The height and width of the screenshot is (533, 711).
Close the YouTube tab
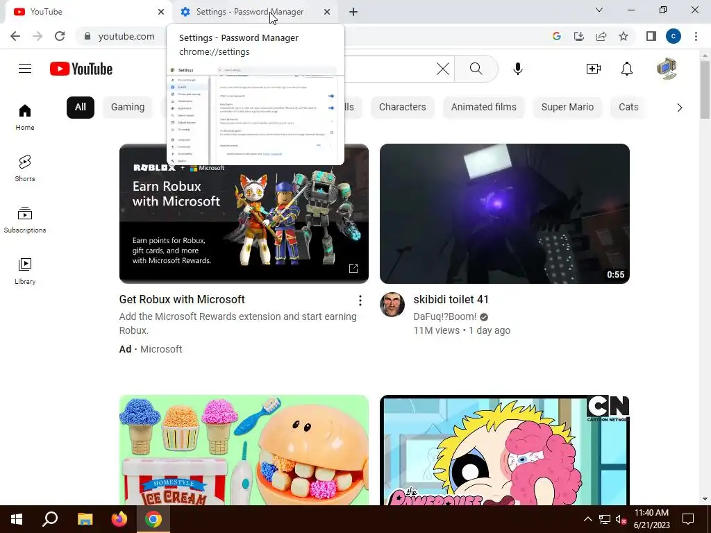(x=161, y=12)
